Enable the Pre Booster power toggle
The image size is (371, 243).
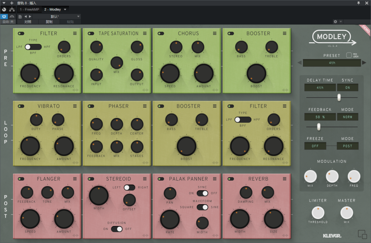(231, 33)
